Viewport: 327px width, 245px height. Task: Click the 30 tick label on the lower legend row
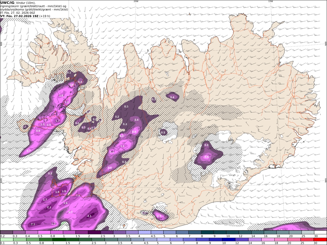(x=316, y=243)
